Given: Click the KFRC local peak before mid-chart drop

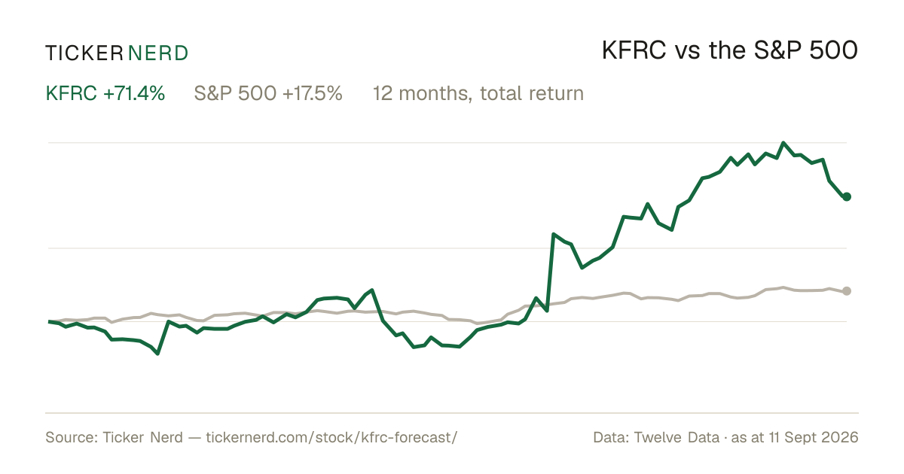Looking at the screenshot, I should tap(372, 290).
